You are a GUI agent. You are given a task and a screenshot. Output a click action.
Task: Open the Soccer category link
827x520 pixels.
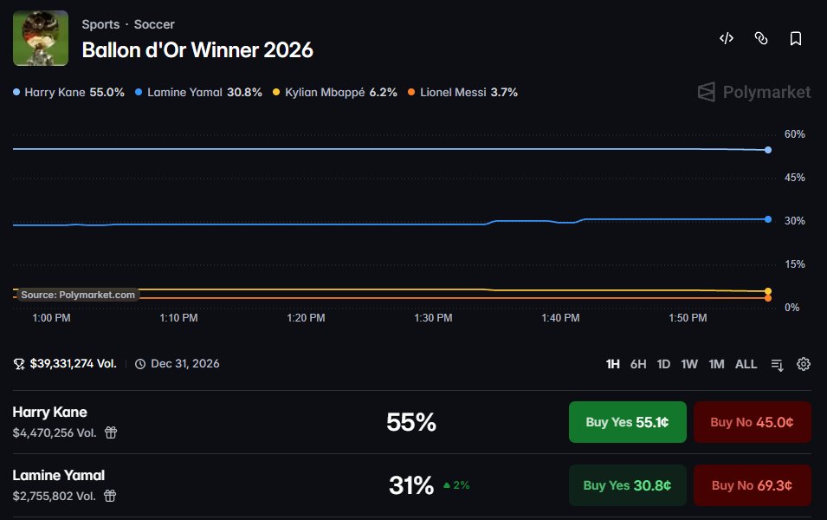pyautogui.click(x=154, y=24)
